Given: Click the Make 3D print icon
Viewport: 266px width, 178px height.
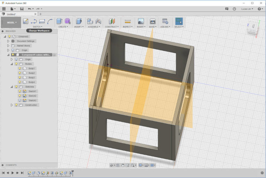Looking at the screenshot, I should (153, 22).
